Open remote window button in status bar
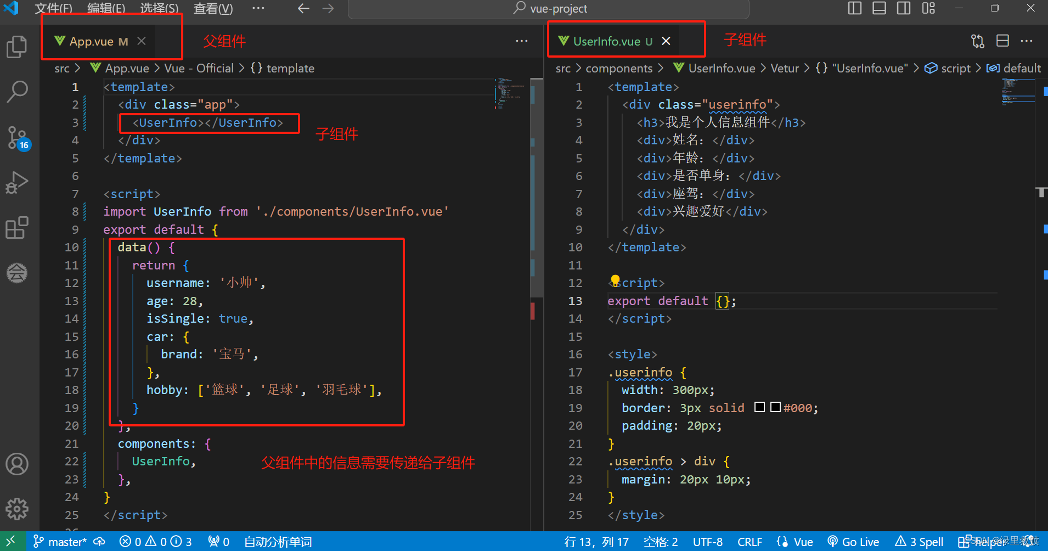The image size is (1048, 551). [x=12, y=542]
